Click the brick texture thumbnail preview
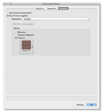 [x=26, y=45]
